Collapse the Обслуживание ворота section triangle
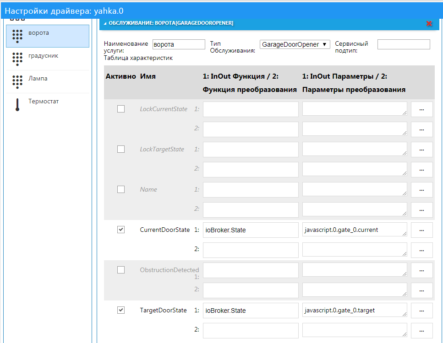Screen dimensions: 443x343 tap(105, 23)
